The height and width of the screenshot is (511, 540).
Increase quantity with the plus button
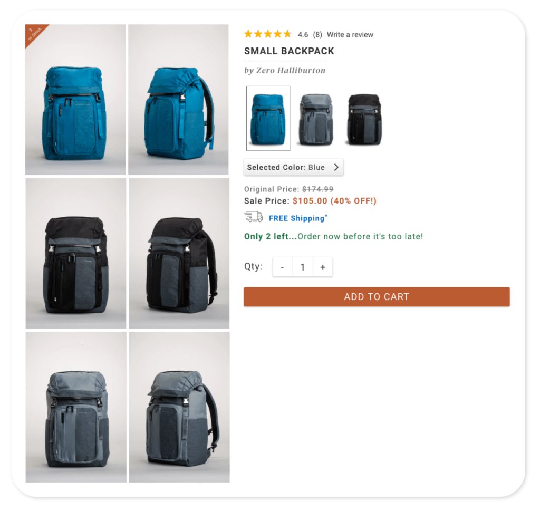[323, 267]
